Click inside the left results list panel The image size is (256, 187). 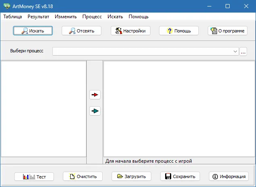point(43,109)
